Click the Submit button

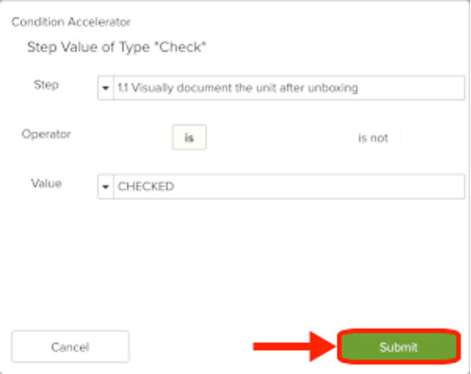[399, 346]
